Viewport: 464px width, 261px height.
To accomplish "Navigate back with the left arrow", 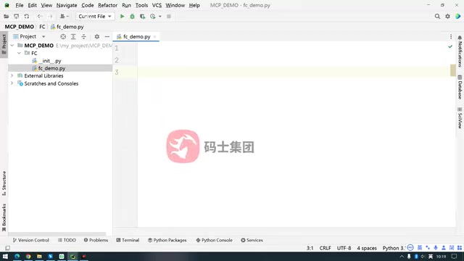I will [39, 16].
